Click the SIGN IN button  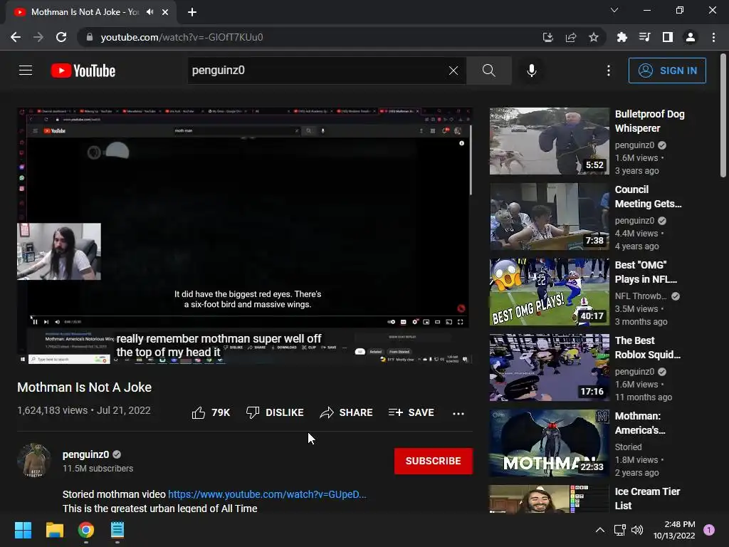click(x=667, y=71)
